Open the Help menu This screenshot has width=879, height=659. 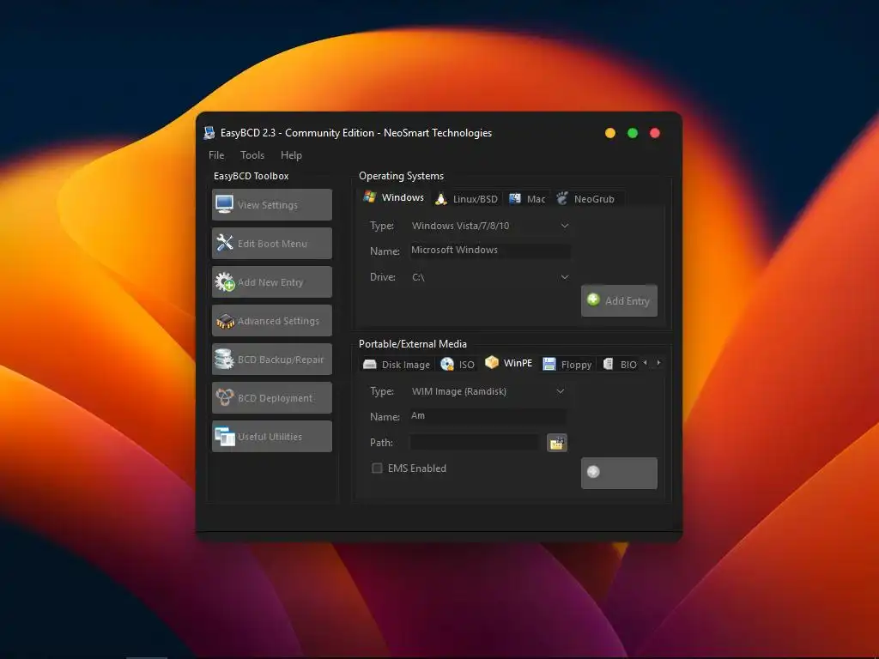(291, 155)
